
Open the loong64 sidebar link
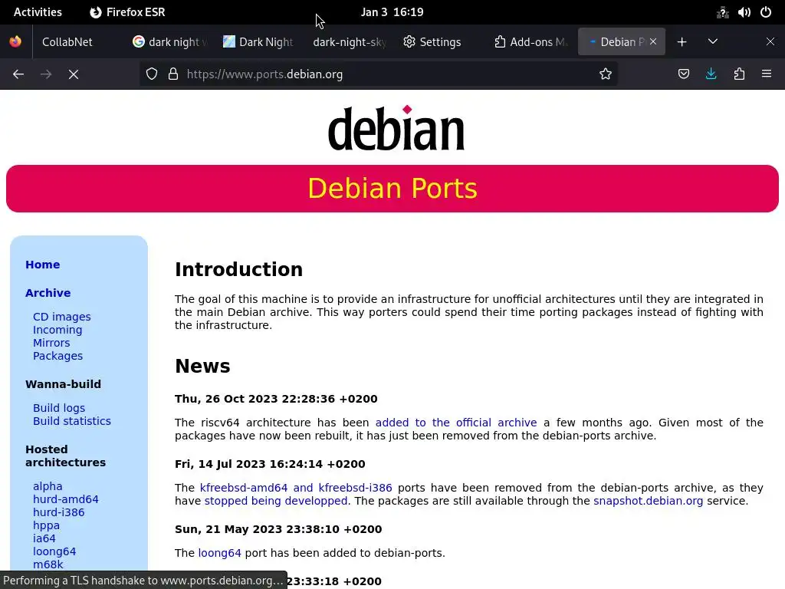point(54,551)
